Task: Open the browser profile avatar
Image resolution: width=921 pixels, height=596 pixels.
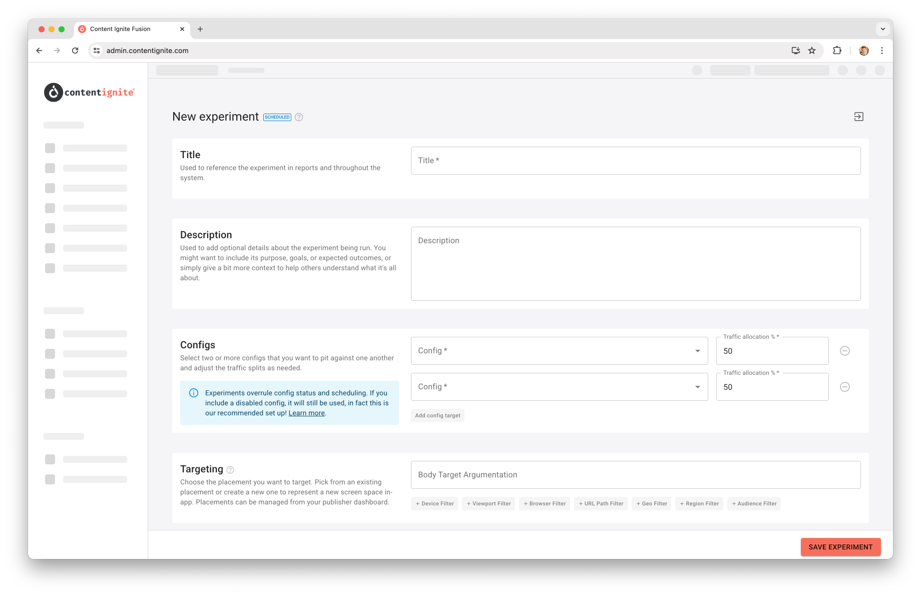Action: [864, 51]
